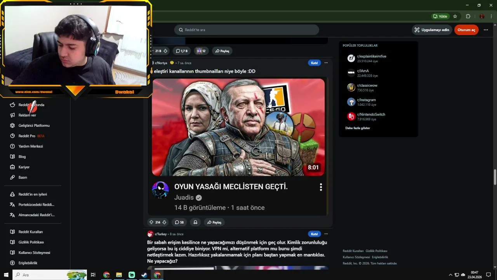
Task: Share the top post via Paylaş
Action: click(x=222, y=51)
